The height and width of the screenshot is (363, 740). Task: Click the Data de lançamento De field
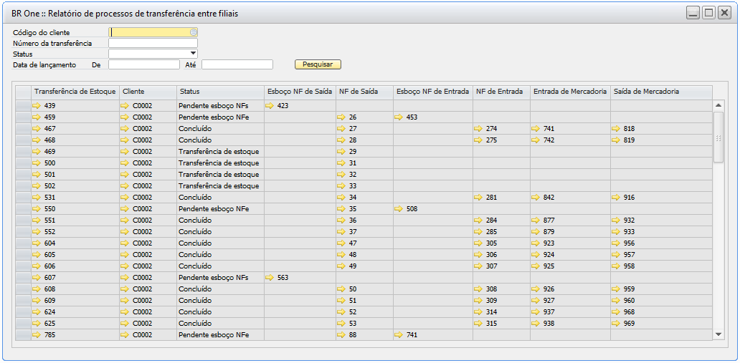[143, 64]
